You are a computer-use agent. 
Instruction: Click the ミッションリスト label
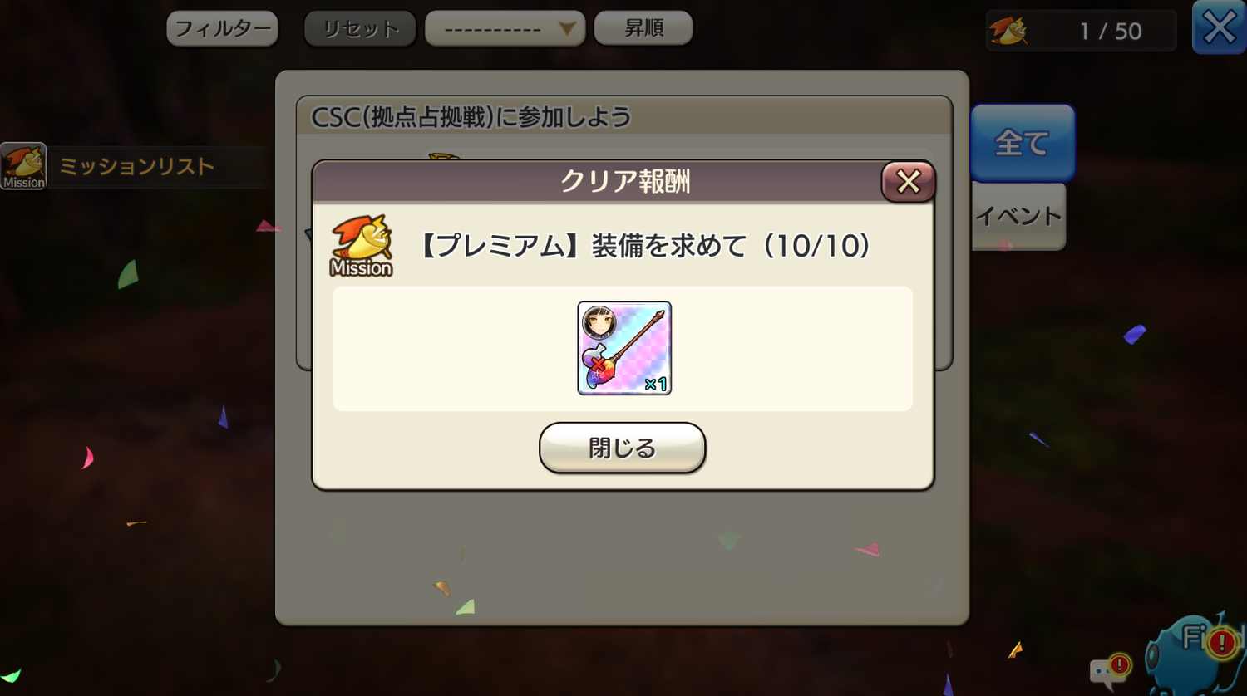(136, 167)
